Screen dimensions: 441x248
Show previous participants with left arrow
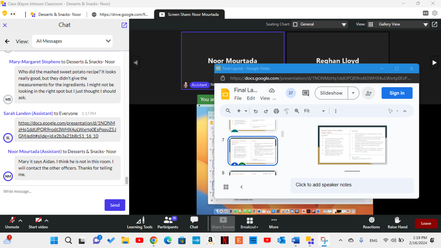[x=136, y=62]
